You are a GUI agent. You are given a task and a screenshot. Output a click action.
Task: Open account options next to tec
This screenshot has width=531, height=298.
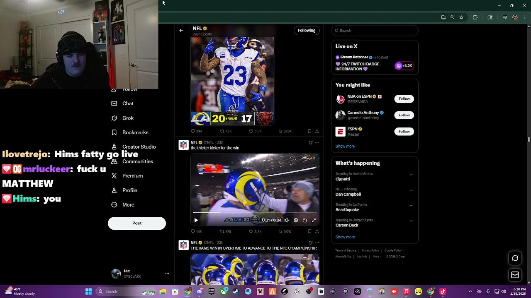click(167, 274)
